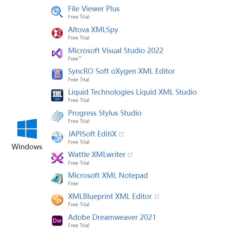Click the Adobe Dreamweaver Dw icon
The width and height of the screenshot is (237, 233).
[x=57, y=221]
